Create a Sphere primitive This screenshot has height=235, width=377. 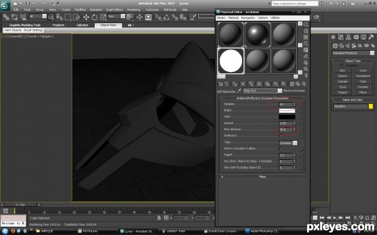[342, 76]
